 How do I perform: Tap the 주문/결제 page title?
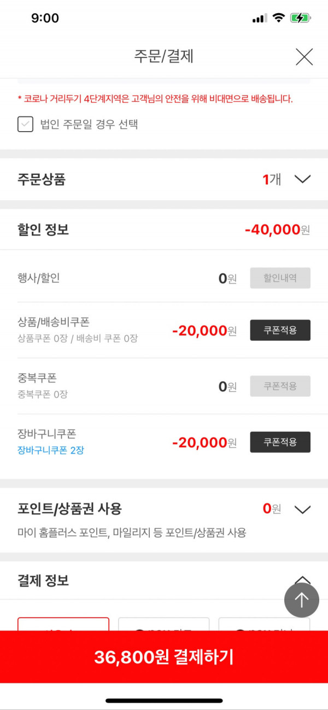point(164,56)
